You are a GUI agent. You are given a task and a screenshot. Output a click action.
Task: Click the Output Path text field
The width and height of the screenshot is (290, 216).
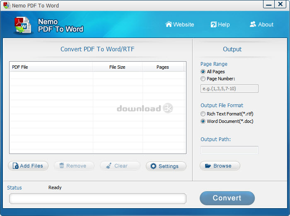tap(230, 150)
